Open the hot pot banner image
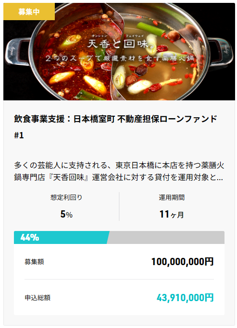Screen dimensions: 237x328 [x=119, y=52]
